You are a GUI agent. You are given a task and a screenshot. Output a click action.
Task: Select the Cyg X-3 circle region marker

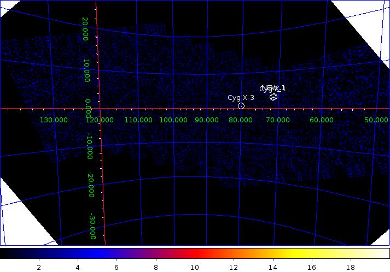click(x=241, y=106)
